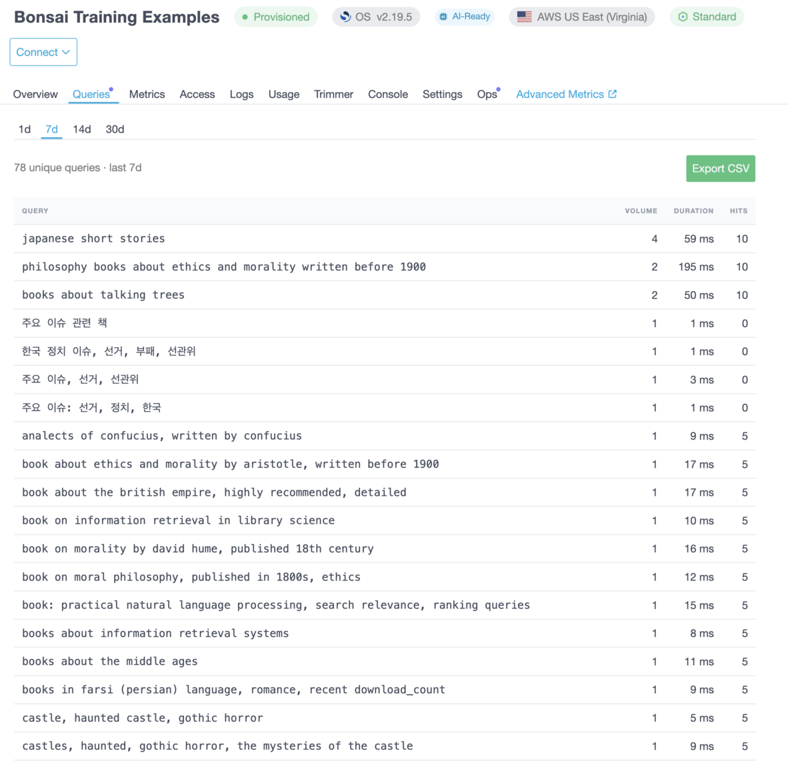The height and width of the screenshot is (765, 788).
Task: Click the '59 ms' duration value
Action: tap(699, 239)
